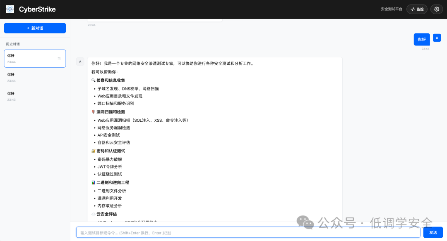
Task: Start a new chat with 新对话
Action: pyautogui.click(x=35, y=28)
